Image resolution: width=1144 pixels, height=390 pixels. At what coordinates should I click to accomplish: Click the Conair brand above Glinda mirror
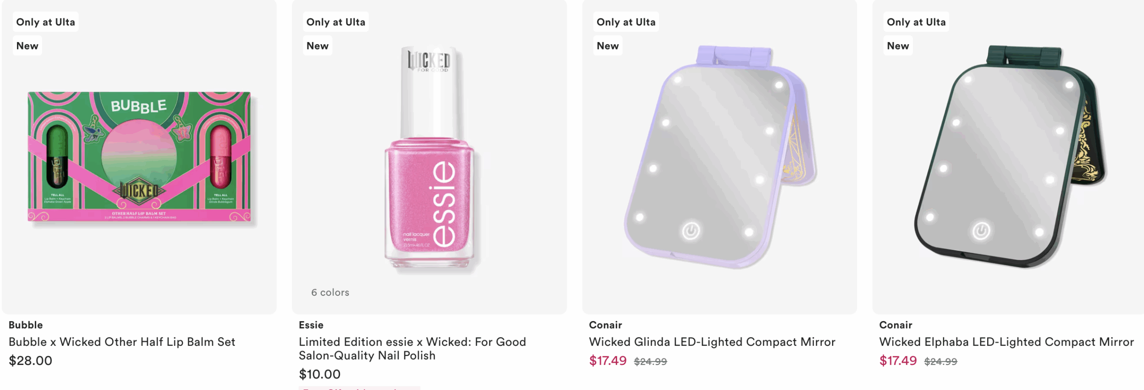(x=605, y=325)
